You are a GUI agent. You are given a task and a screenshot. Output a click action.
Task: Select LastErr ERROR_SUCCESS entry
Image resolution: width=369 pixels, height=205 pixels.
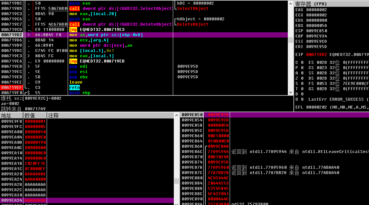[338, 99]
